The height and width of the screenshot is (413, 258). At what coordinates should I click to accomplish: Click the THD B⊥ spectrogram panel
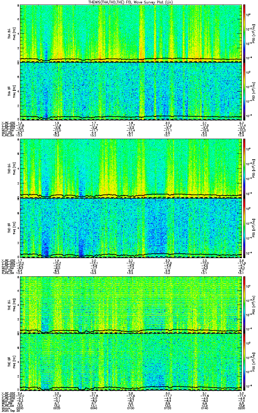(131, 169)
